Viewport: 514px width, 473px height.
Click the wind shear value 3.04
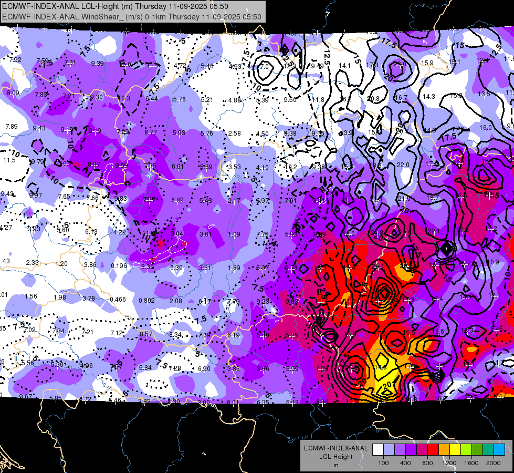pos(177,234)
